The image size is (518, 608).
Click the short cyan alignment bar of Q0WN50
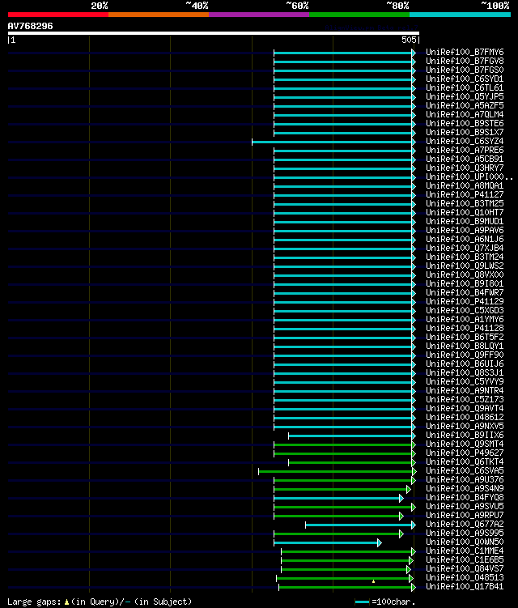pyautogui.click(x=328, y=543)
